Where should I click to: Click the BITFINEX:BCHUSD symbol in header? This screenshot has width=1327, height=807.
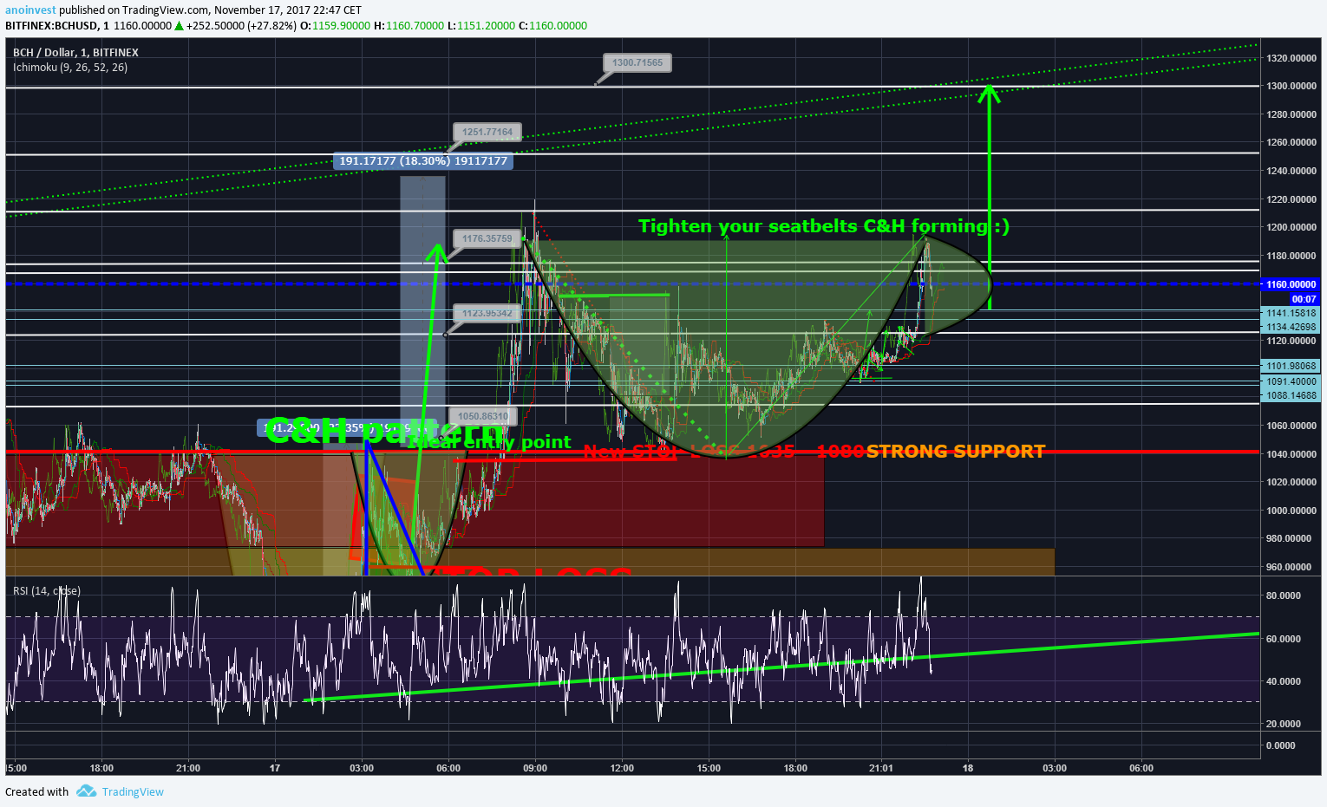point(51,26)
